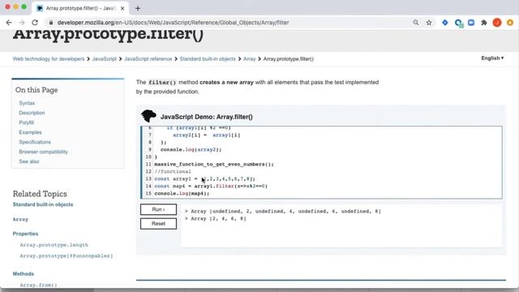Click the Array.prototype.filter() breadcrumb text
This screenshot has width=519, height=292.
click(x=289, y=59)
